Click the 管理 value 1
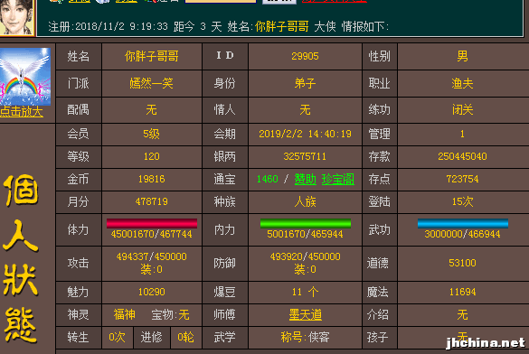 463,134
